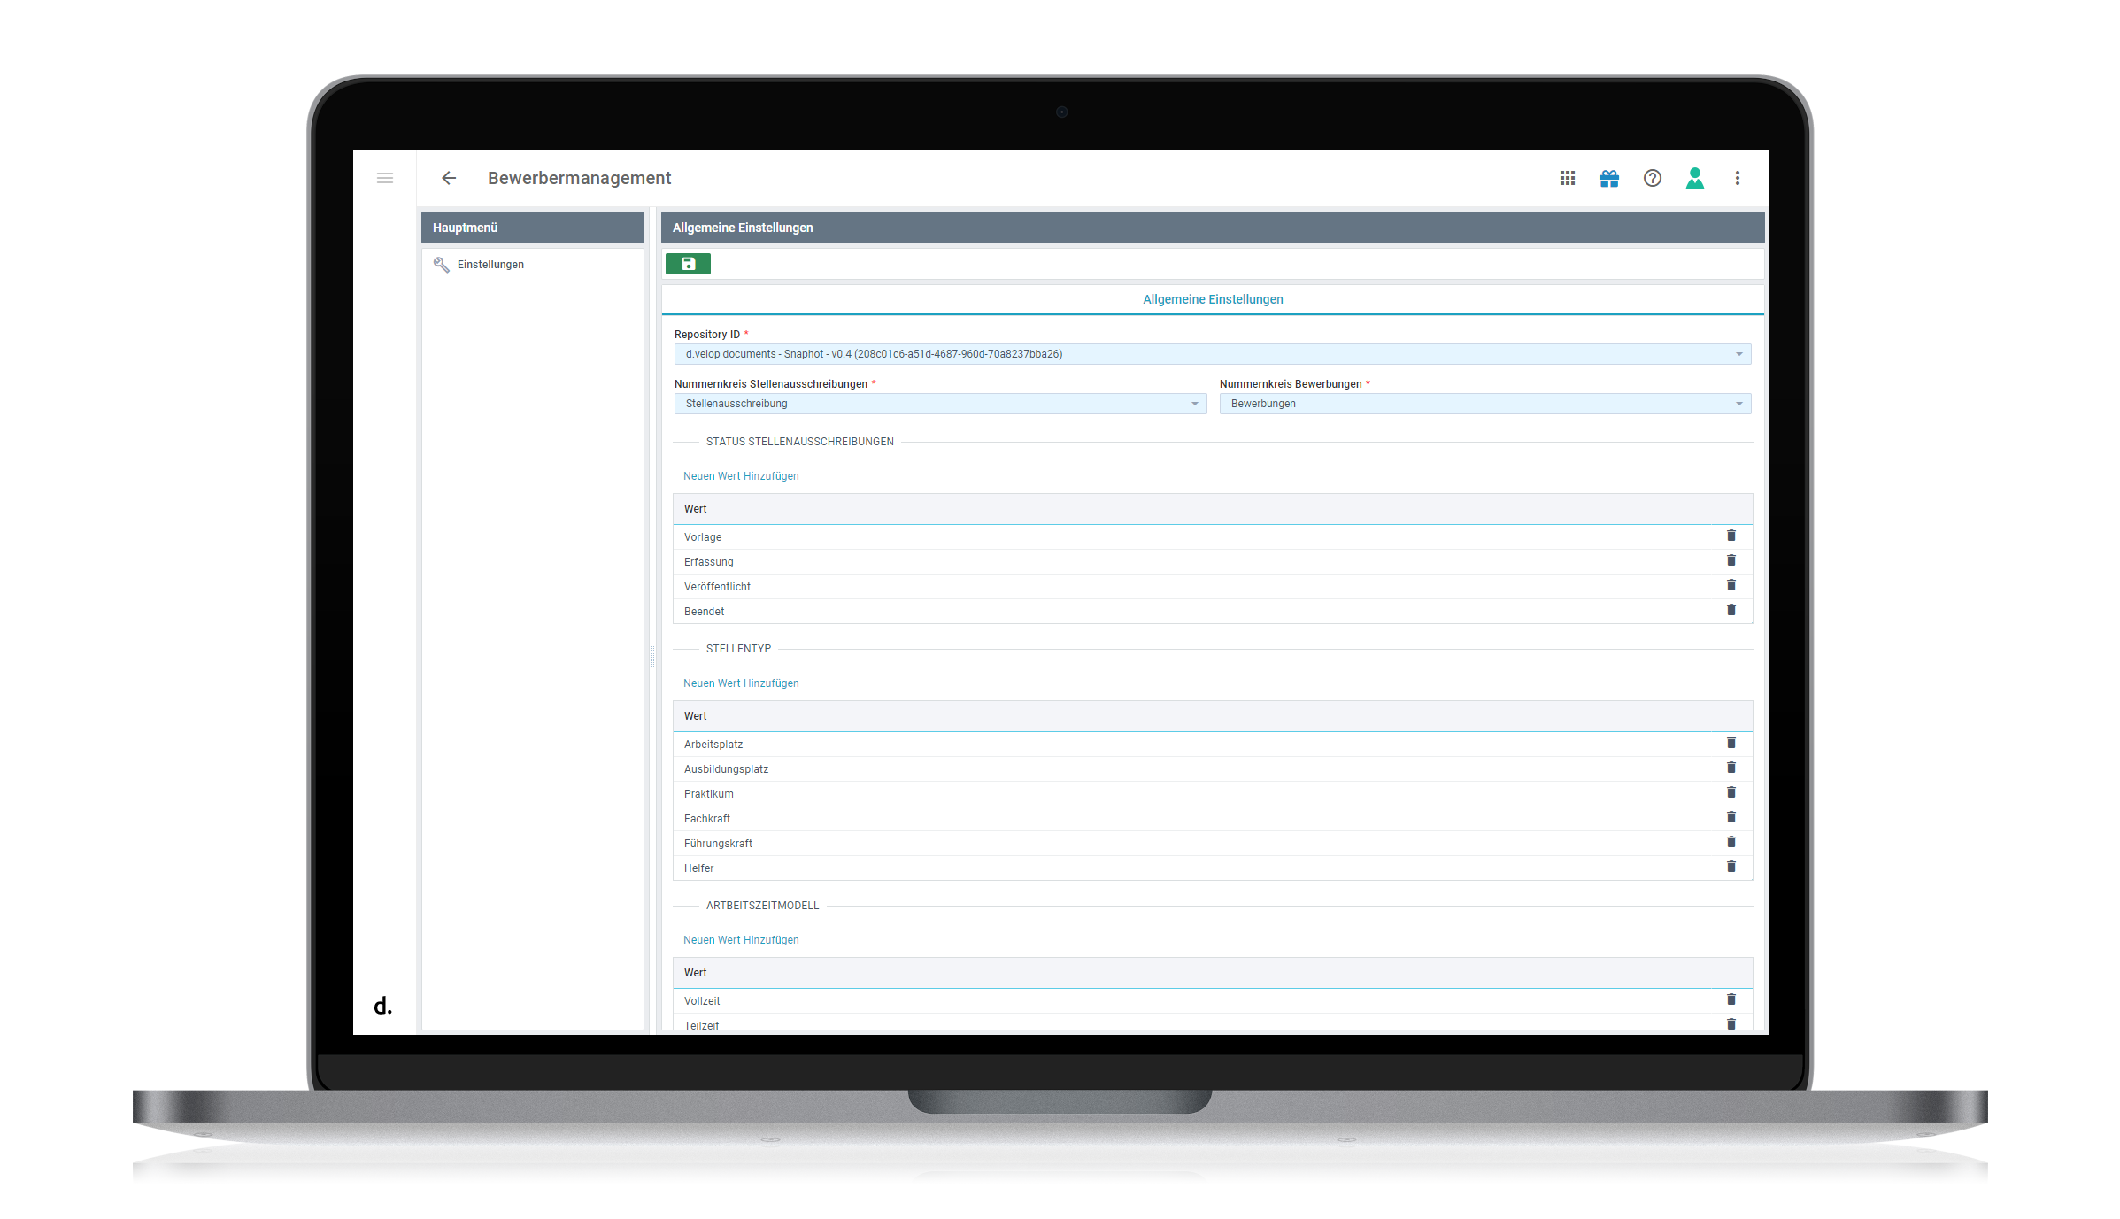
Task: Delete the Veröffentlicht status value
Action: click(1731, 585)
